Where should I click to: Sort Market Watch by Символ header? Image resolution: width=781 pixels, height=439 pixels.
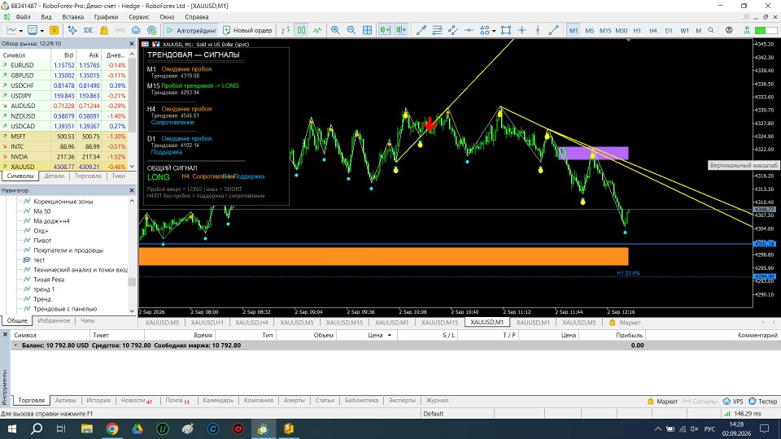point(14,55)
